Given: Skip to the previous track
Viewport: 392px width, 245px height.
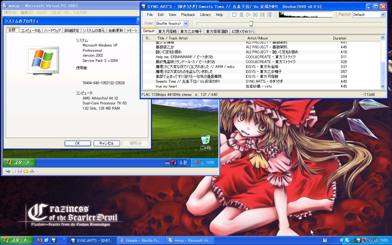Looking at the screenshot, I should click(x=255, y=15).
